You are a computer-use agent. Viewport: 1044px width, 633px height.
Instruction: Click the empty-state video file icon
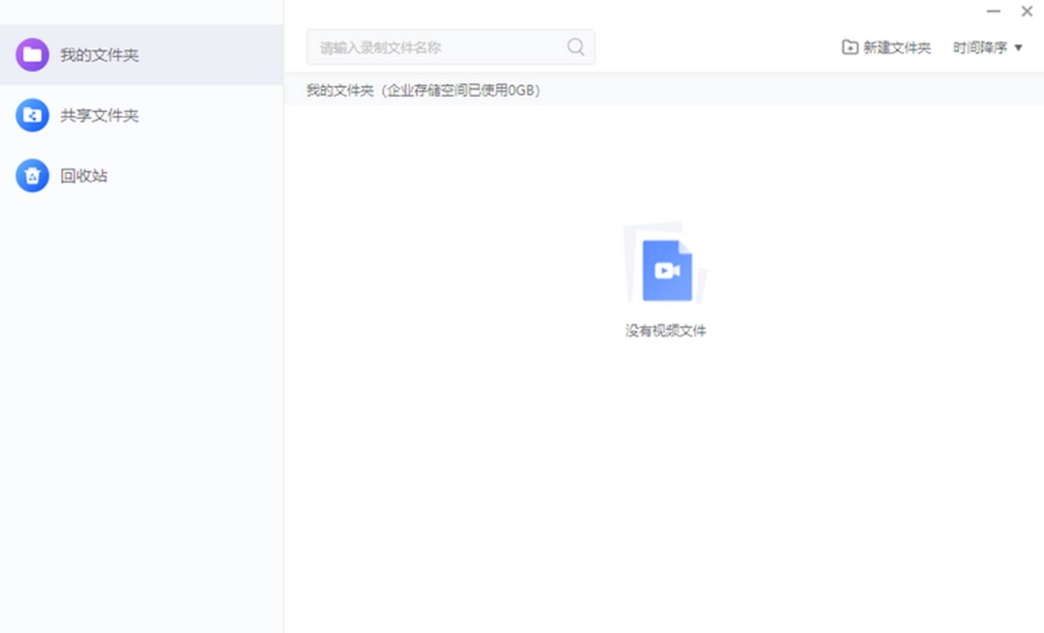point(665,269)
